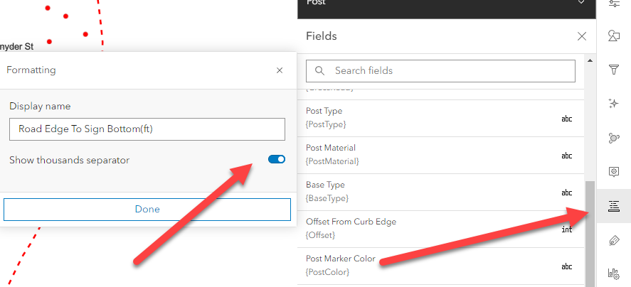The height and width of the screenshot is (287, 631).
Task: Open the chart icon at the sidebar bottom
Action: tap(614, 274)
